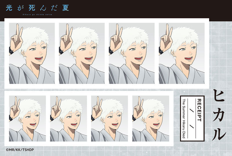Select the third photo in the top row
This screenshot has height=156, width=232.
(132, 53)
